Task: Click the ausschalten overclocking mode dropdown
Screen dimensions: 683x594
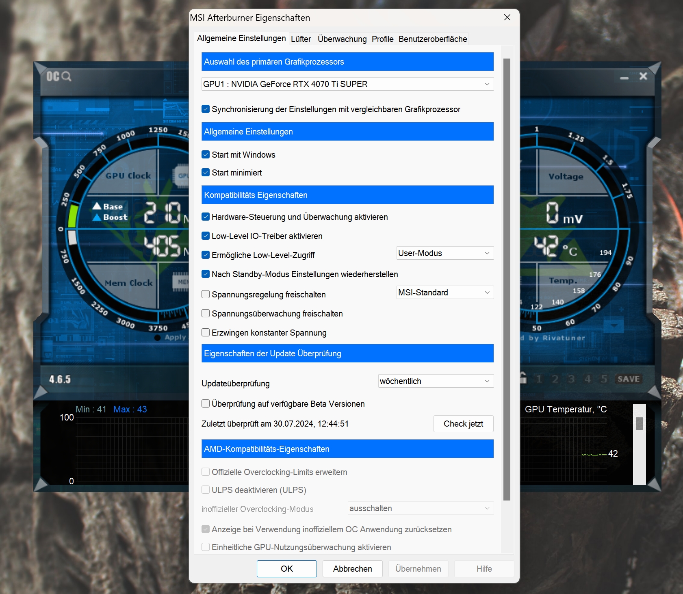Action: click(x=421, y=508)
